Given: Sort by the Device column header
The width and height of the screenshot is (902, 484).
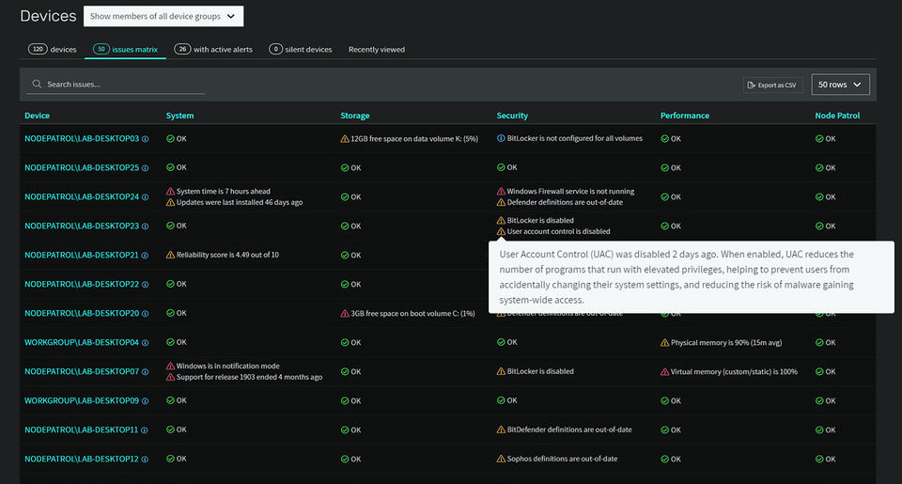Looking at the screenshot, I should 37,116.
